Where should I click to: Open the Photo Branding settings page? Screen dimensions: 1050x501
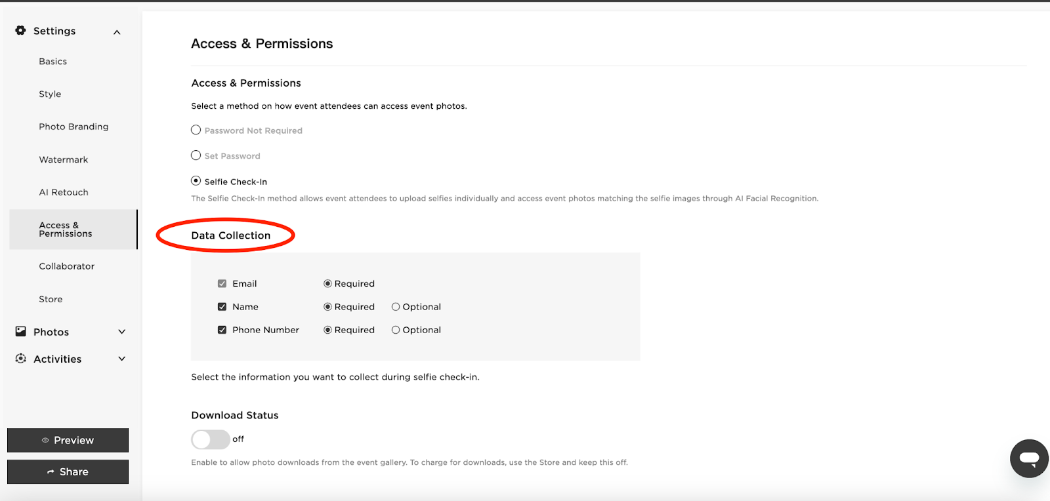(x=73, y=127)
